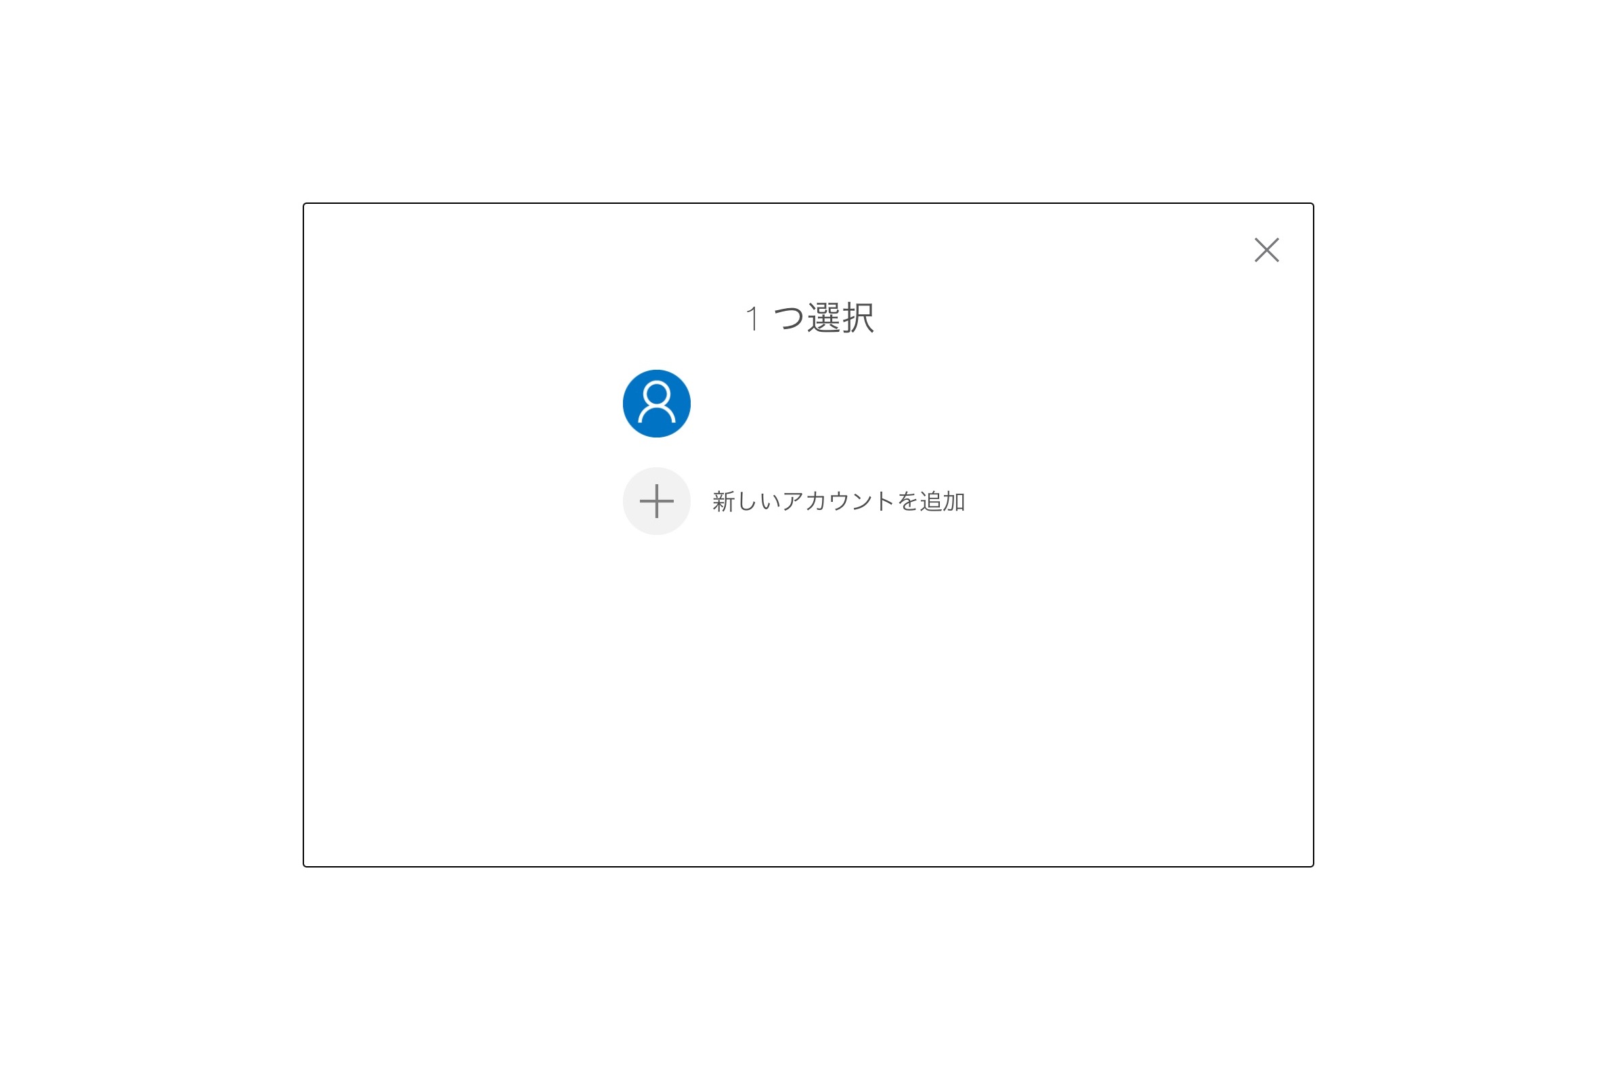Click the gray plus icon
This screenshot has height=1070, width=1617.
tap(656, 501)
